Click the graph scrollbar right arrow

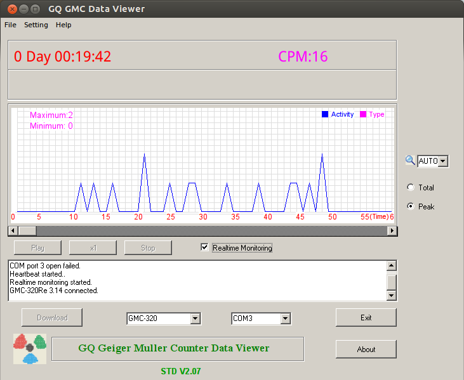tap(392, 230)
